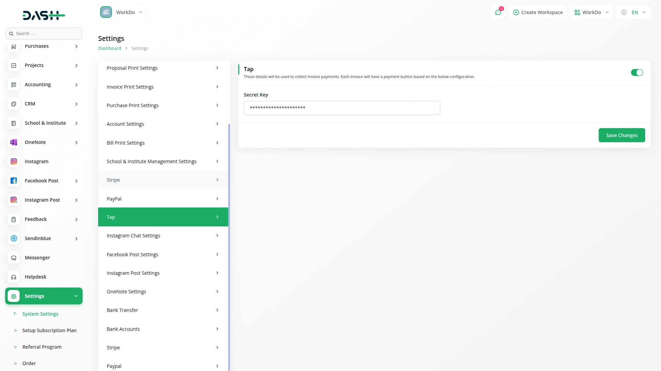
Task: Click in the Secret Key input field
Action: coord(342,108)
